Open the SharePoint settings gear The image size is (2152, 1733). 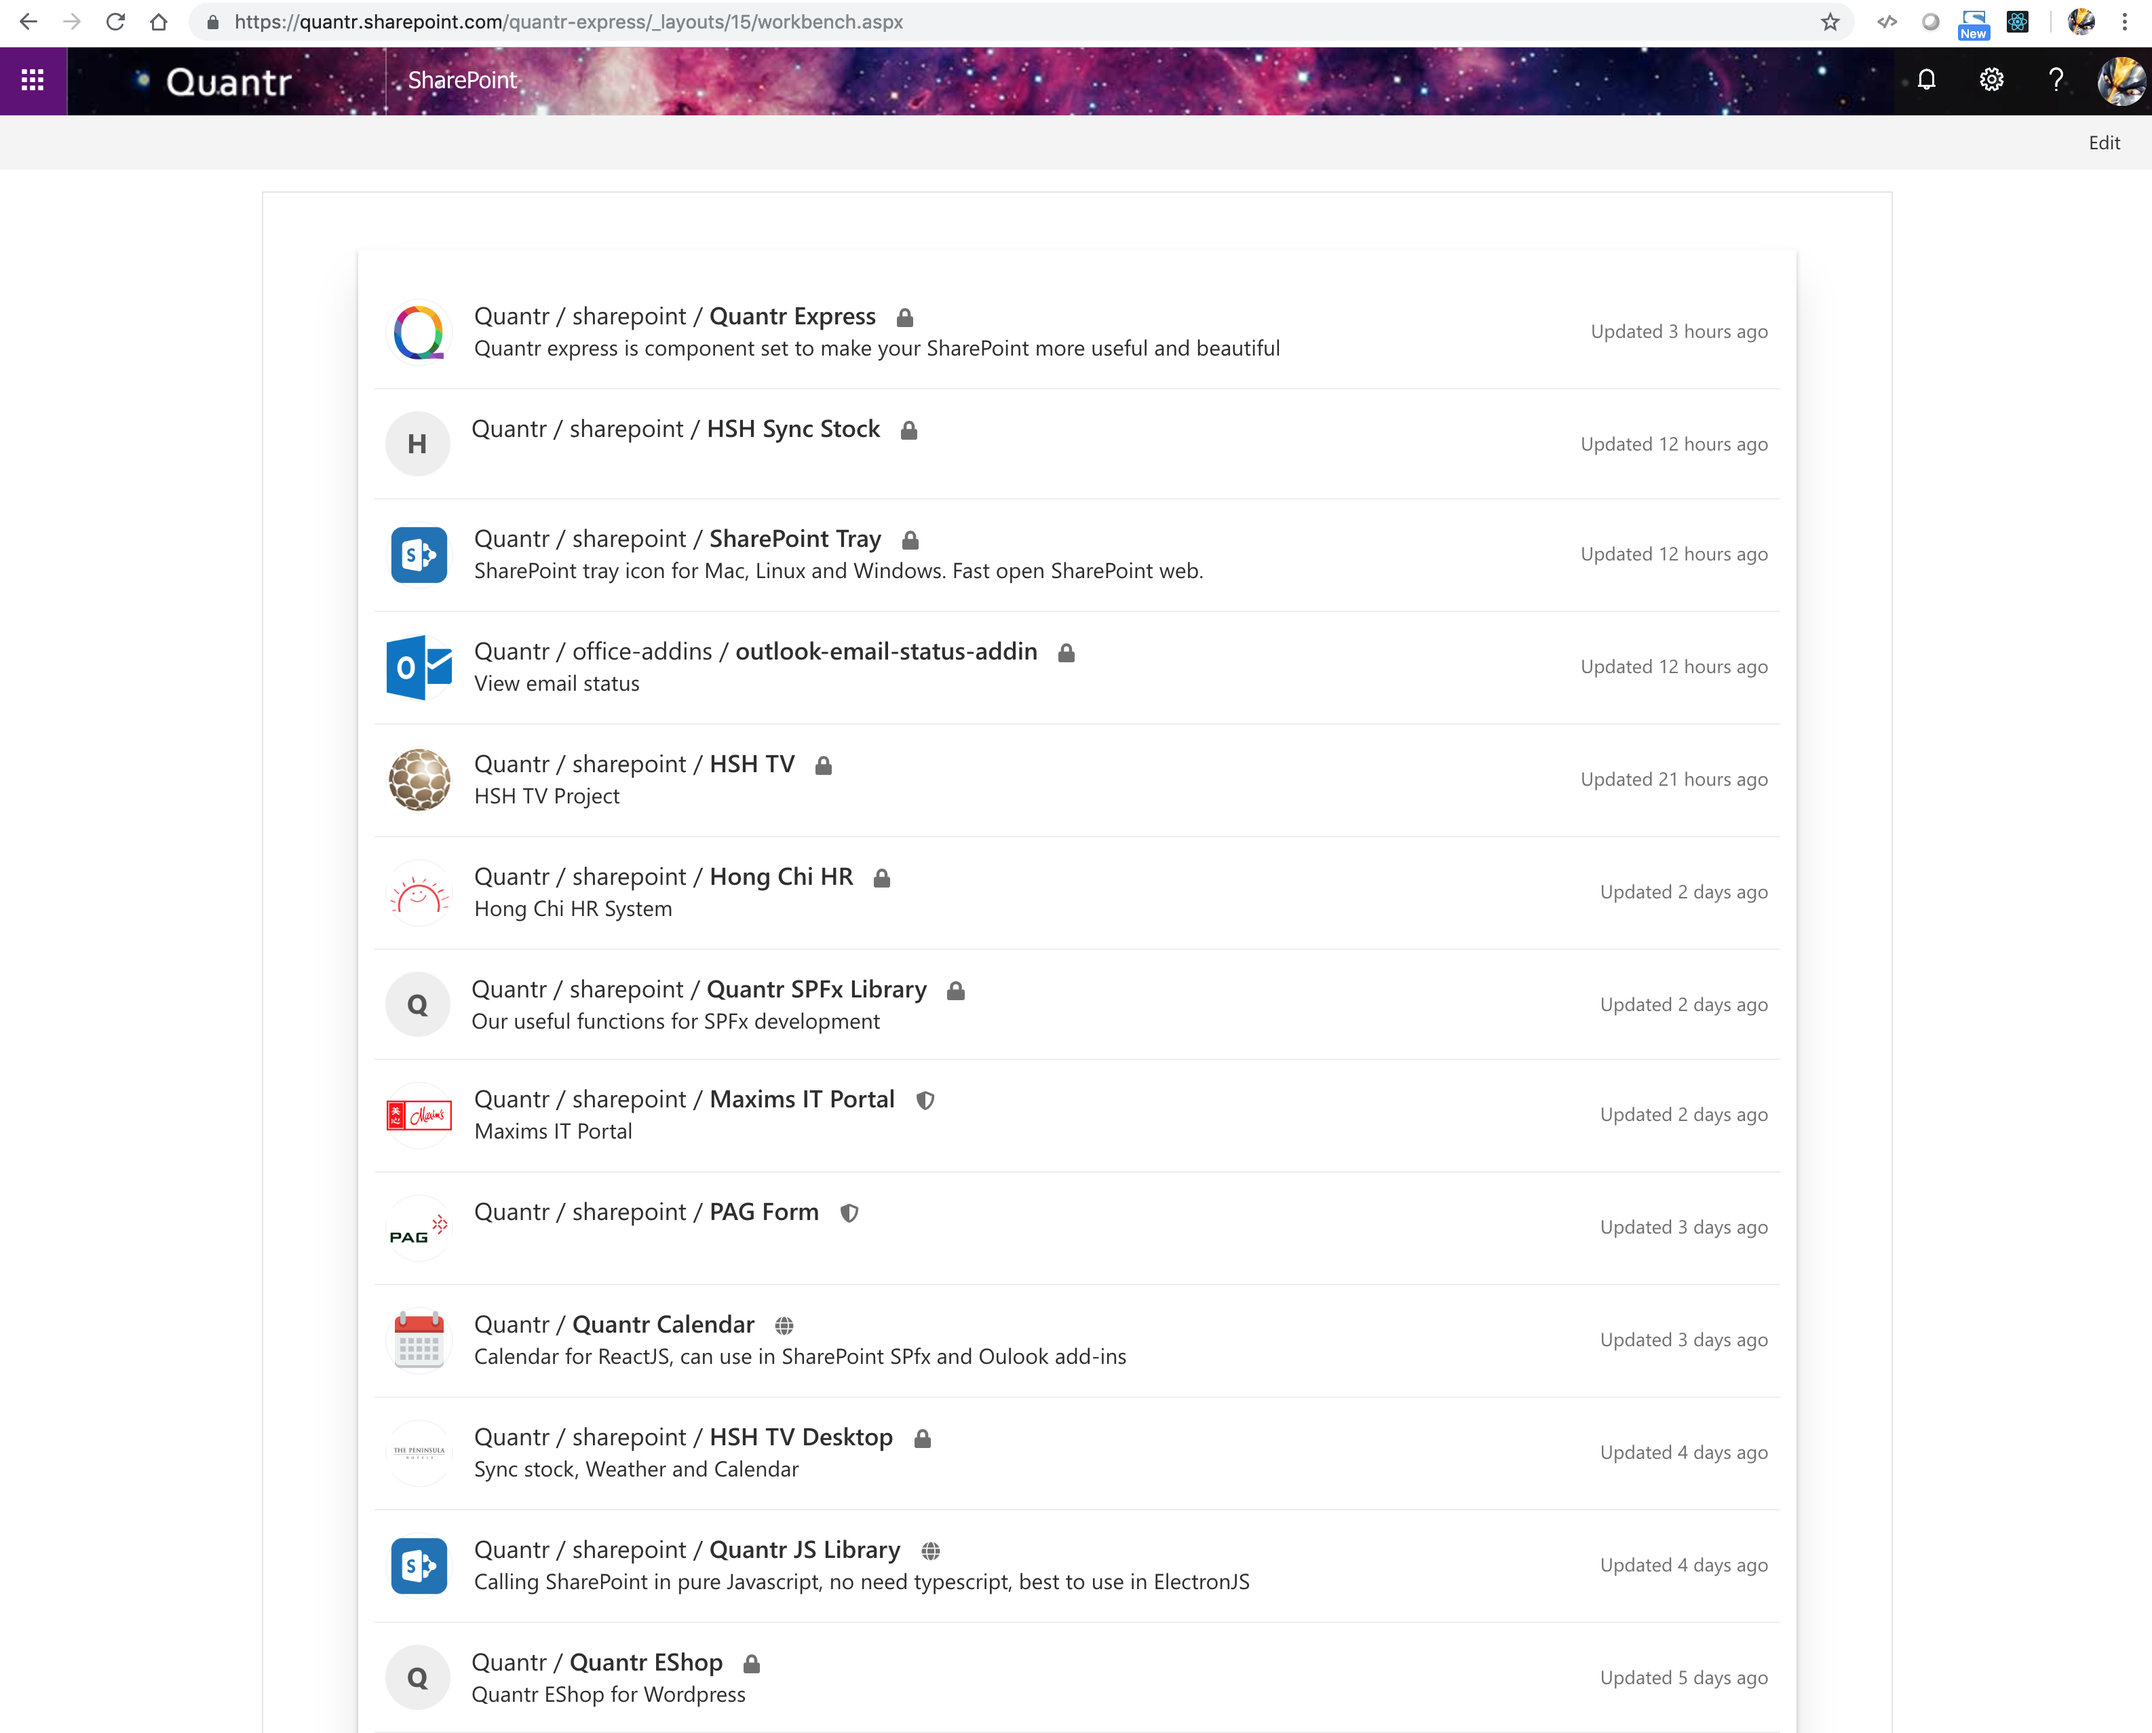pos(1991,80)
